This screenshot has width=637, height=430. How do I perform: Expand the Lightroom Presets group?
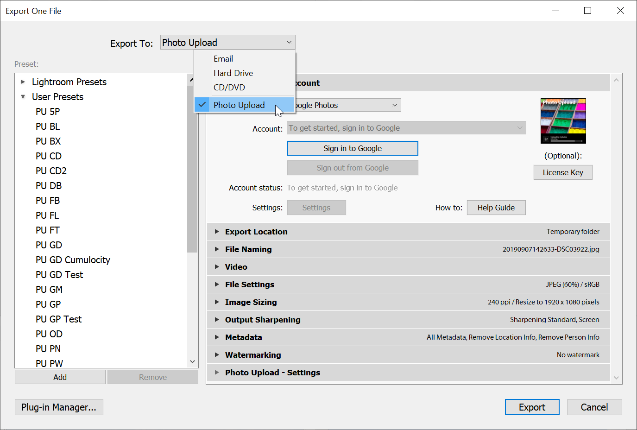23,82
